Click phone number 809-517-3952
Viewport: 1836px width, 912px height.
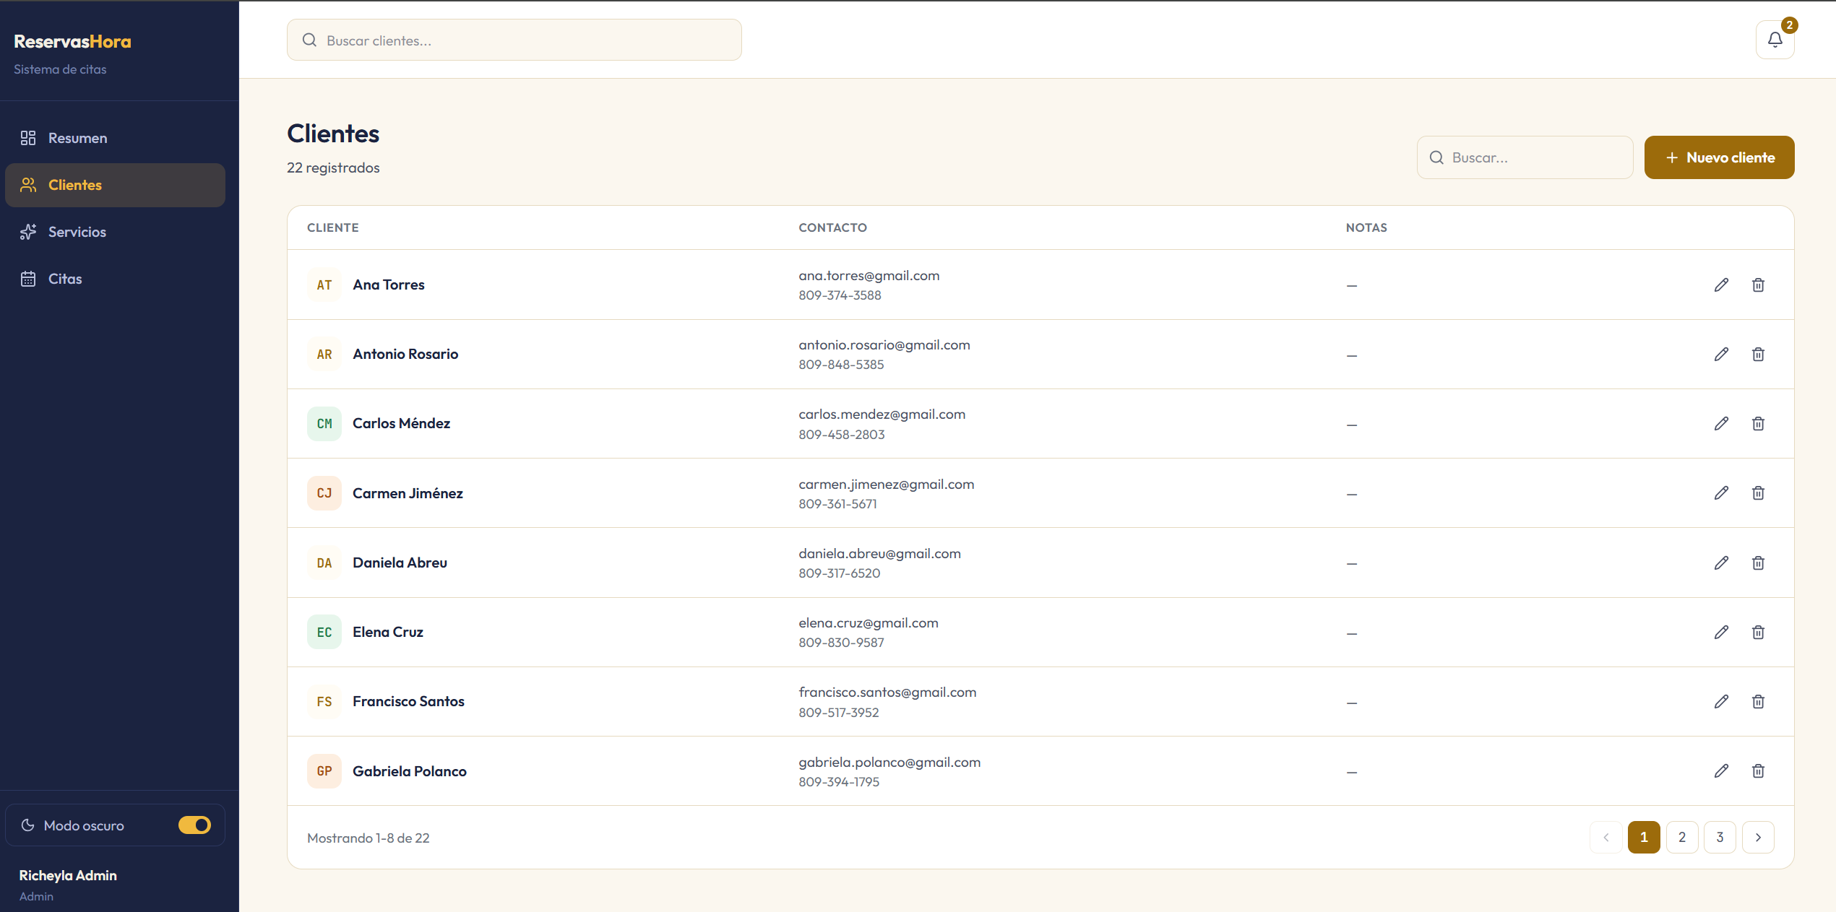point(839,712)
